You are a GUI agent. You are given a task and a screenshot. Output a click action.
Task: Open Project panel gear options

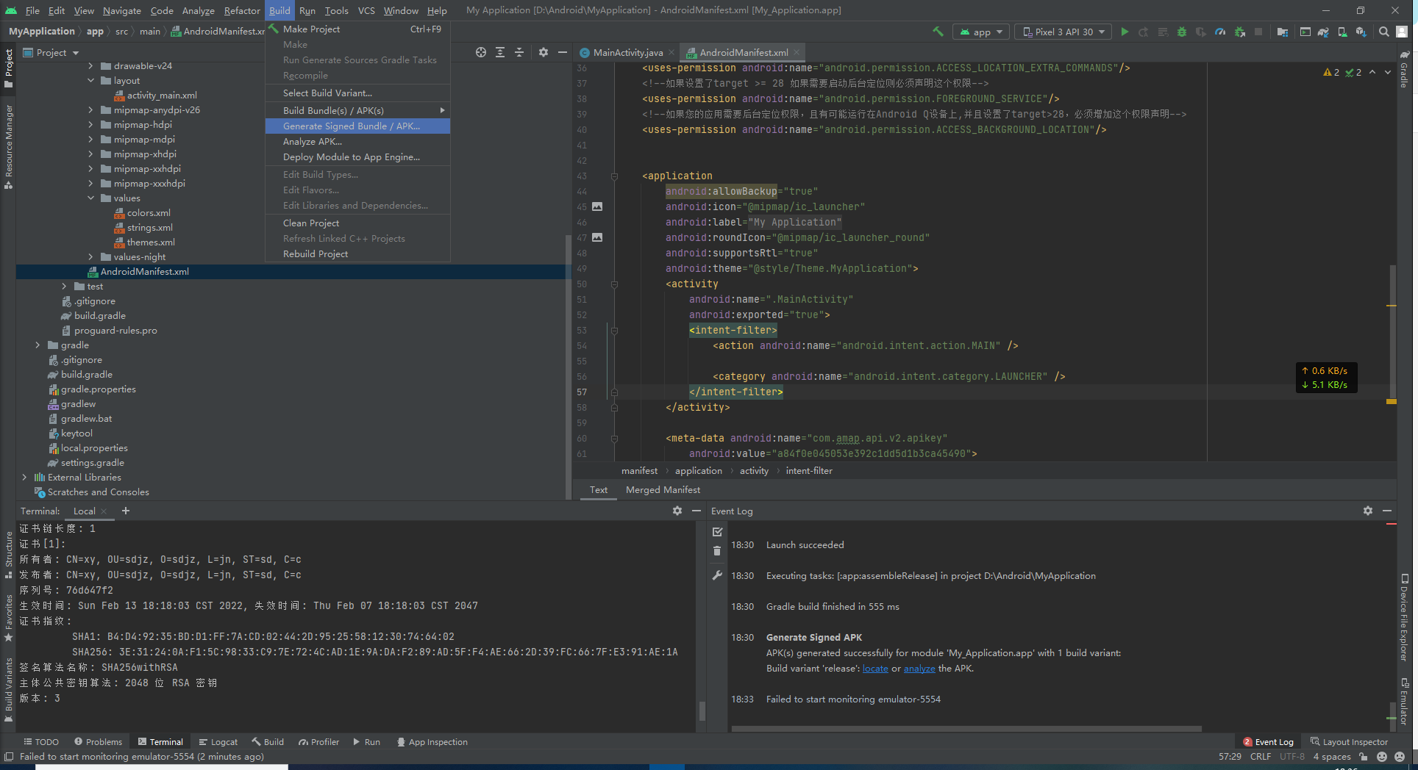click(544, 52)
